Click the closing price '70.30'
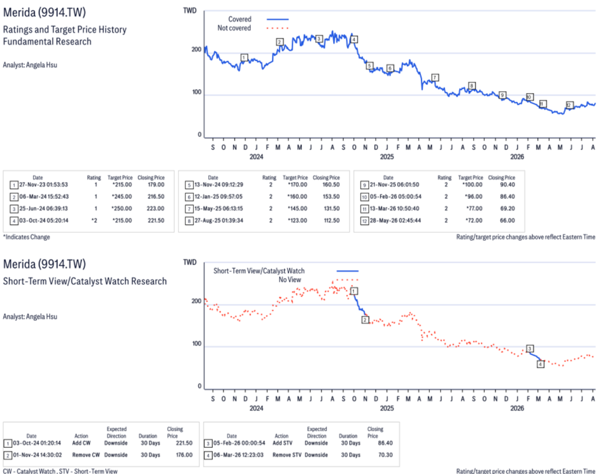598x474 pixels. click(385, 455)
